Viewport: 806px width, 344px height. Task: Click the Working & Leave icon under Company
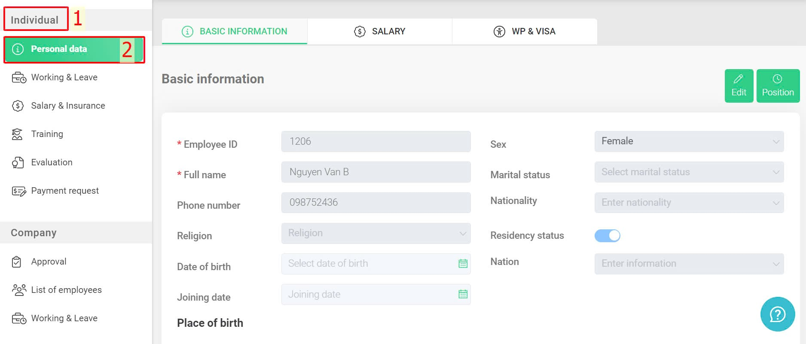pos(19,319)
